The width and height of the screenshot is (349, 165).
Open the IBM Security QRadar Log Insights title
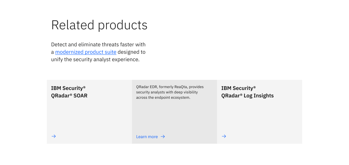(x=247, y=92)
